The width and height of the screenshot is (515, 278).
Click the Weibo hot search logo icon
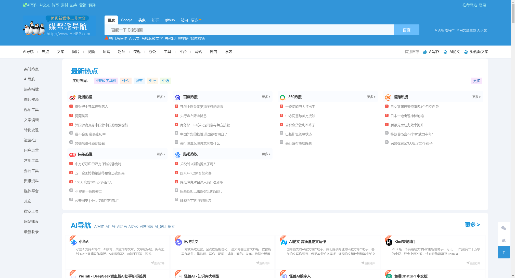[x=72, y=97]
